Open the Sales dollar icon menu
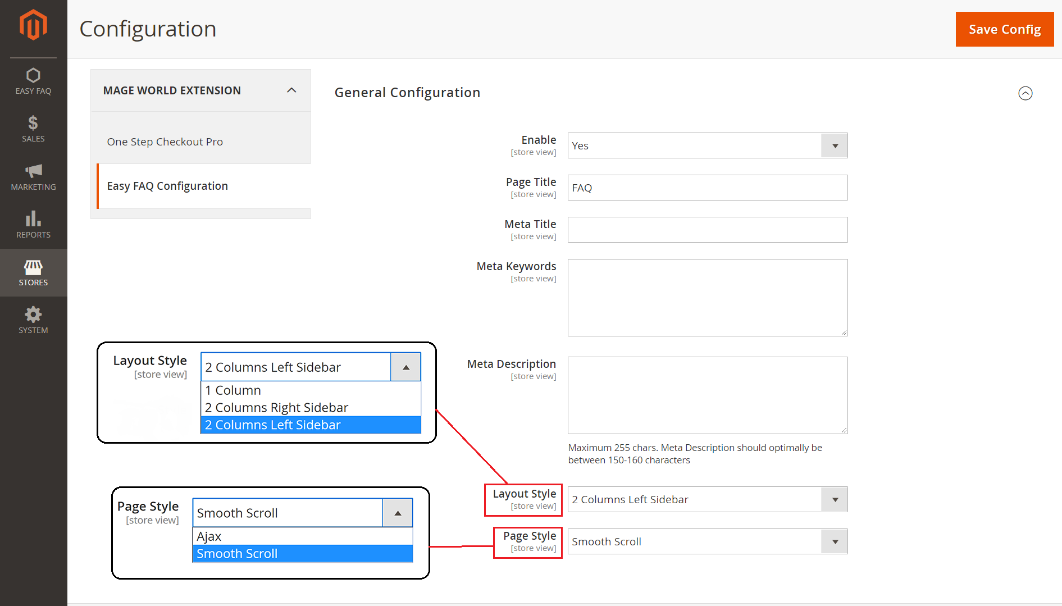 [33, 129]
